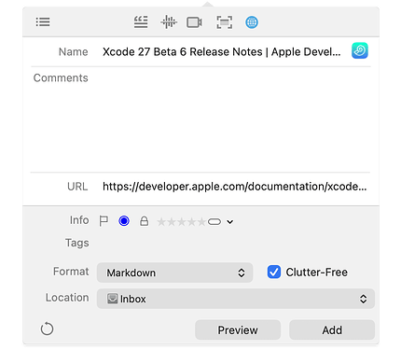Viewport: 401px width, 350px height.
Task: Toggle the lock icon in Info row
Action: click(144, 221)
